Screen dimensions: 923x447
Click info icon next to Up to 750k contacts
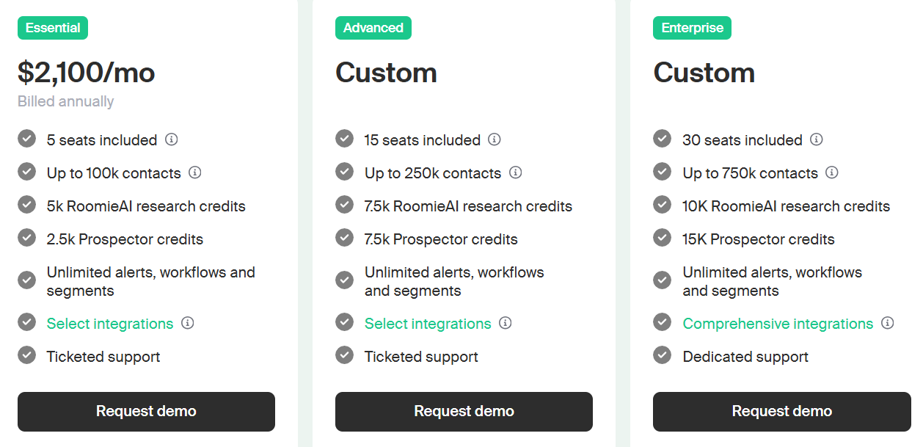pyautogui.click(x=831, y=172)
